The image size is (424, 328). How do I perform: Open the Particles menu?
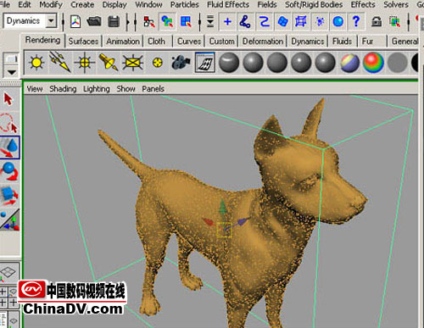click(x=184, y=4)
